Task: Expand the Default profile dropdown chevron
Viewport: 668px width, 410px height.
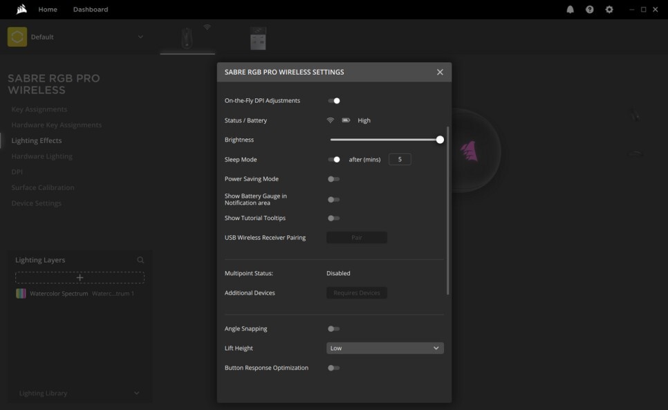Action: click(140, 37)
